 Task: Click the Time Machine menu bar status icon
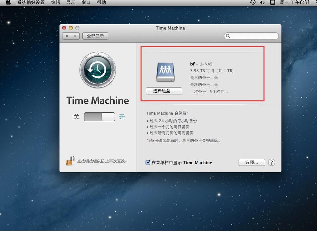(x=253, y=2)
